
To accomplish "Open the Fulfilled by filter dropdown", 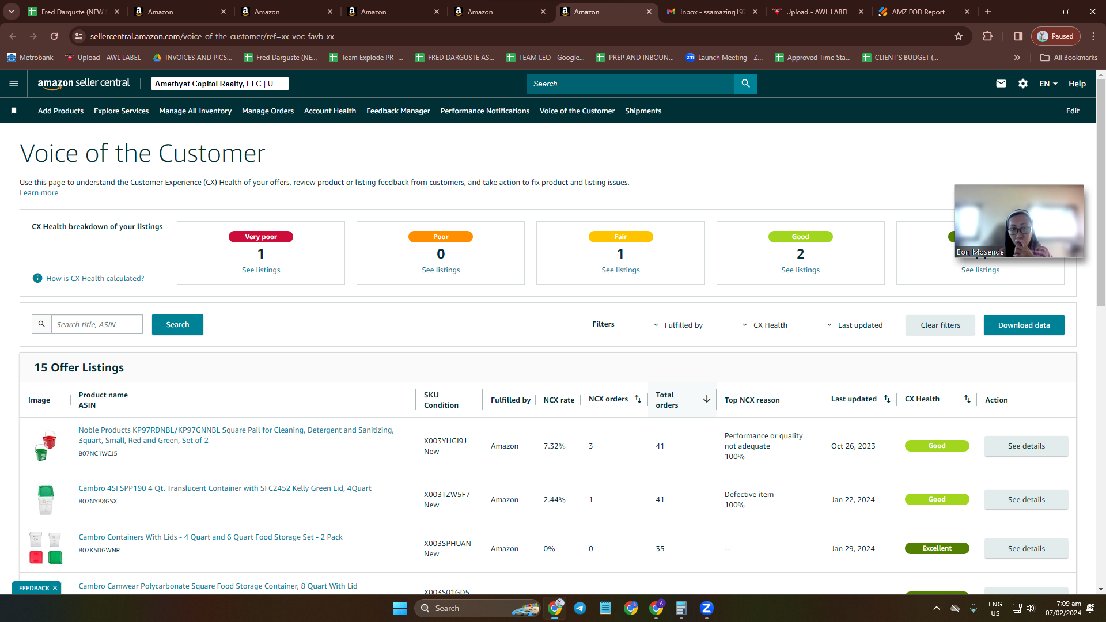I will pyautogui.click(x=677, y=325).
